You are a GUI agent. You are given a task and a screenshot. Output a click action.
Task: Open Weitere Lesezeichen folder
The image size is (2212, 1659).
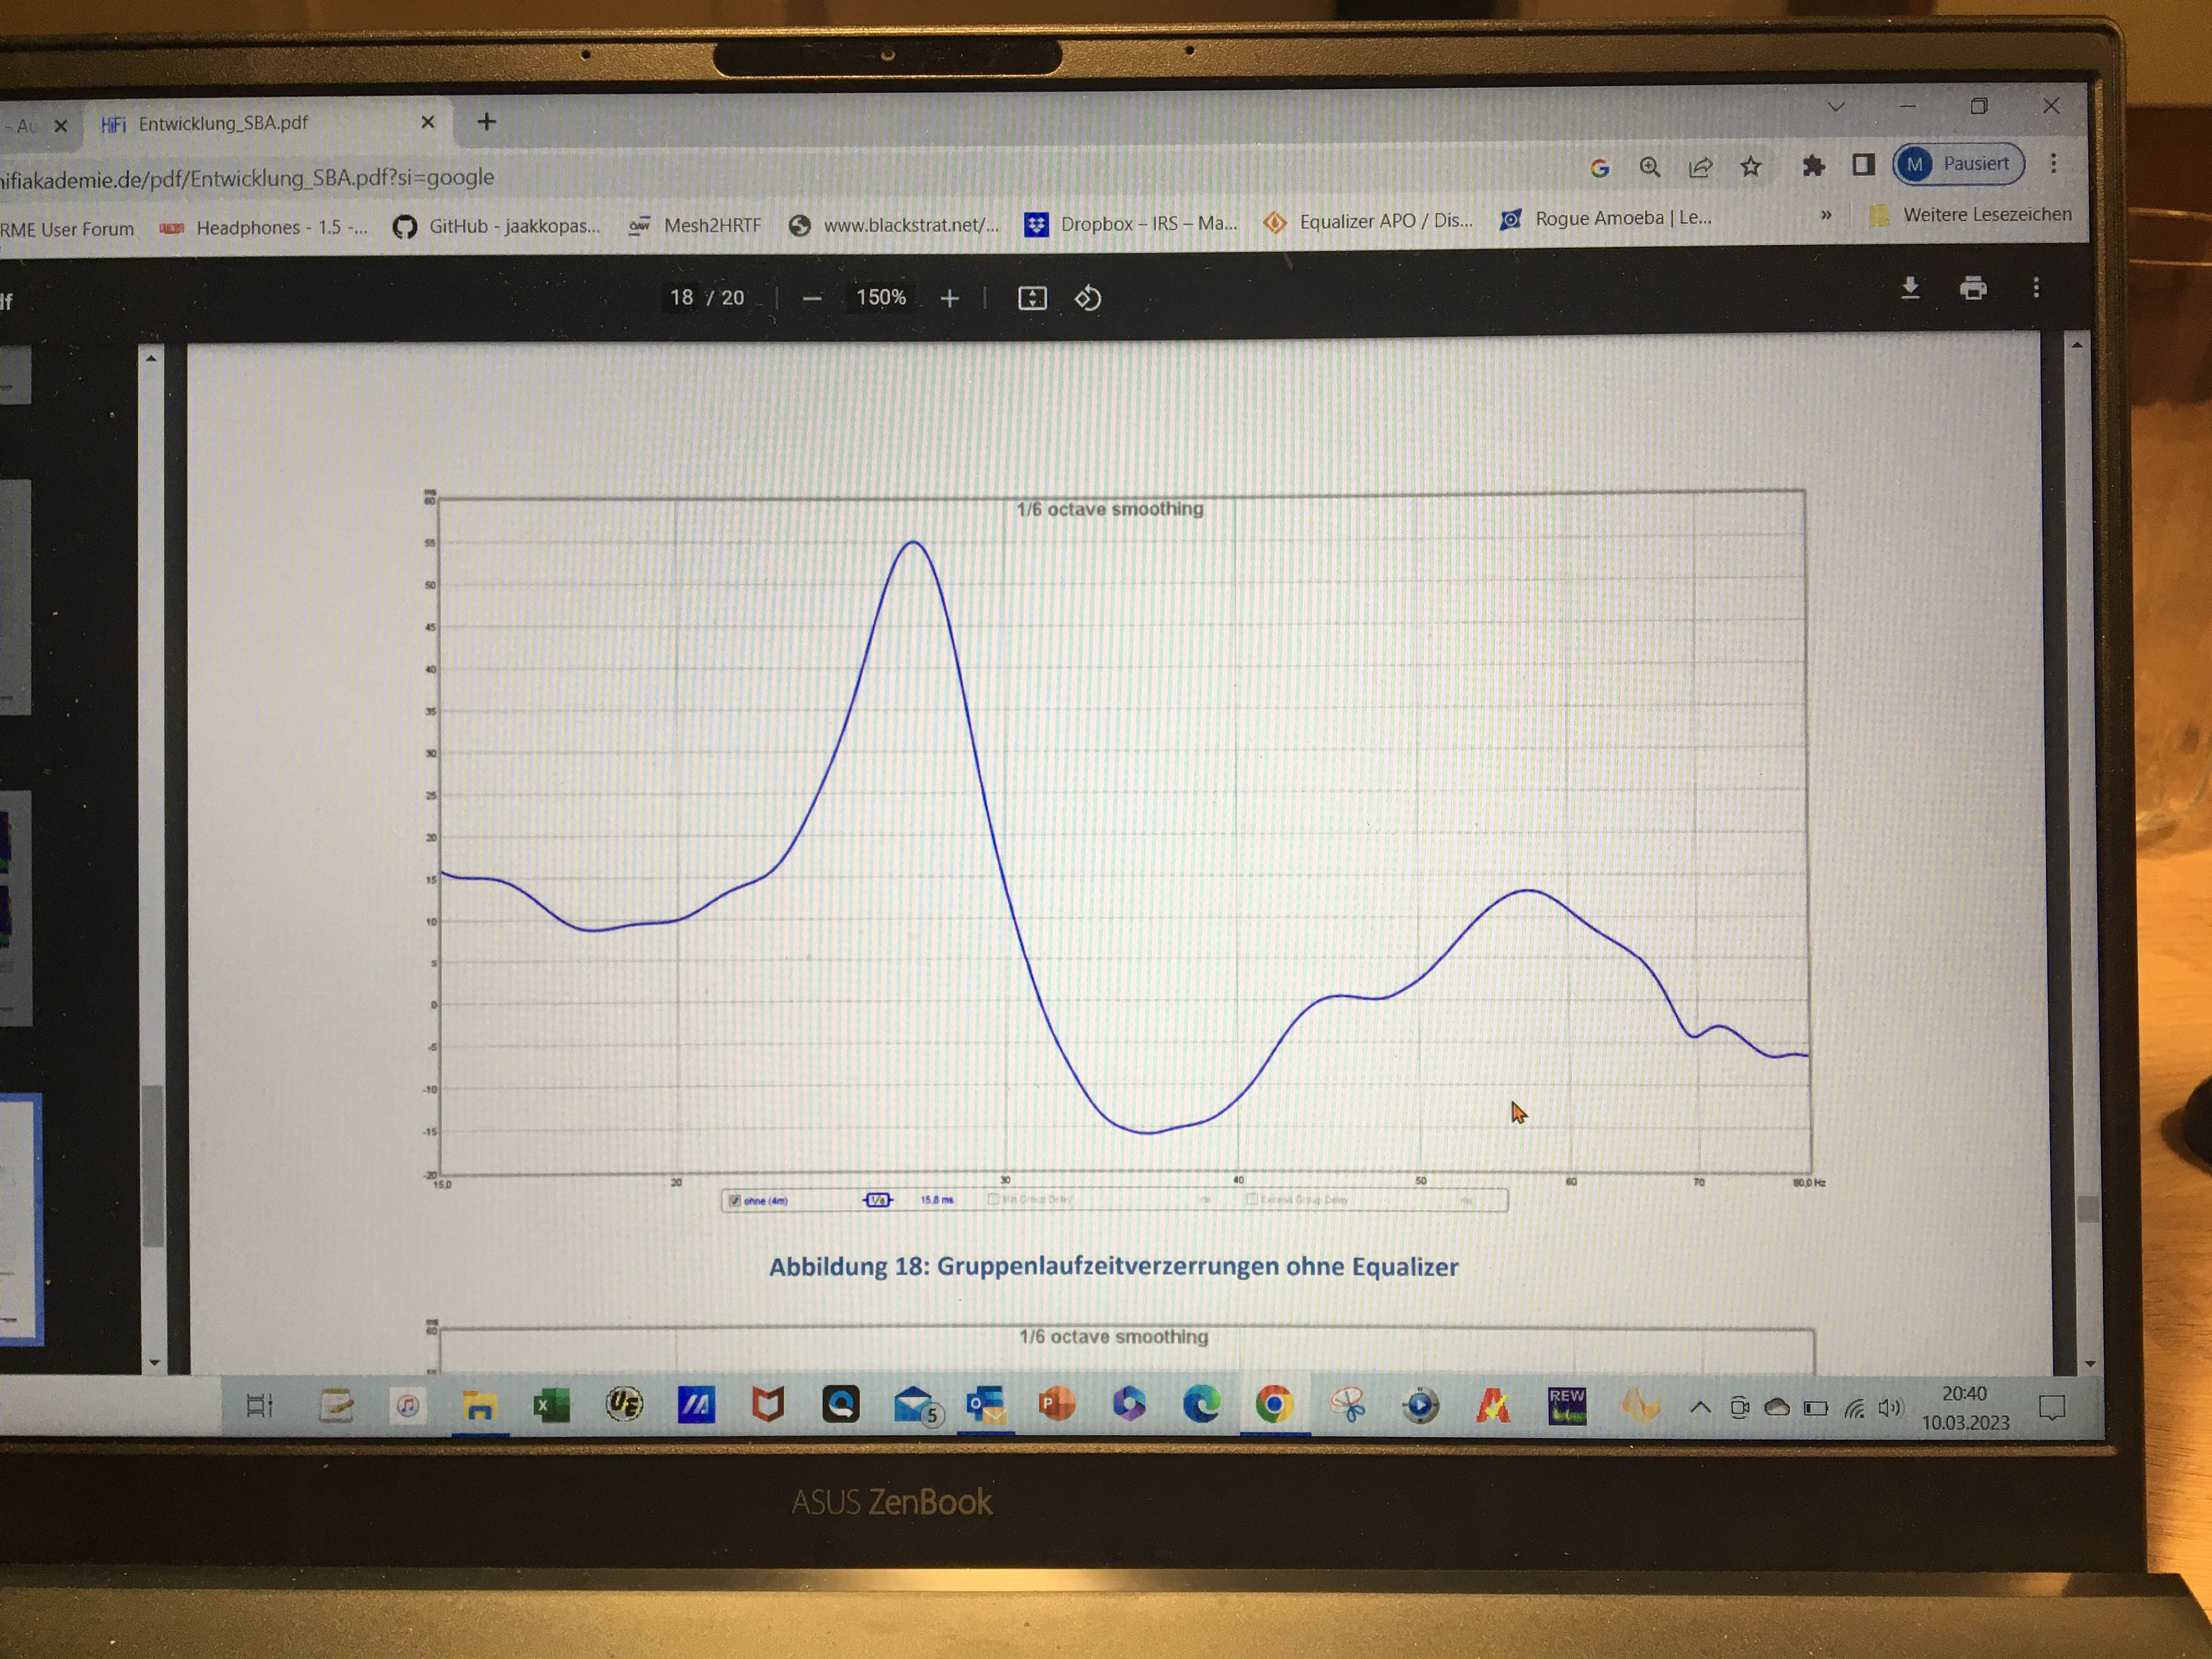point(1970,215)
